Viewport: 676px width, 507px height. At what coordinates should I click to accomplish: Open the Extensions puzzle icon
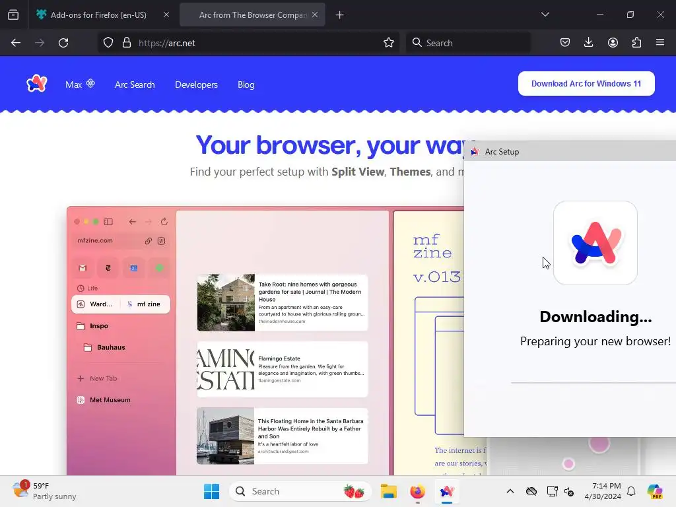tap(636, 43)
